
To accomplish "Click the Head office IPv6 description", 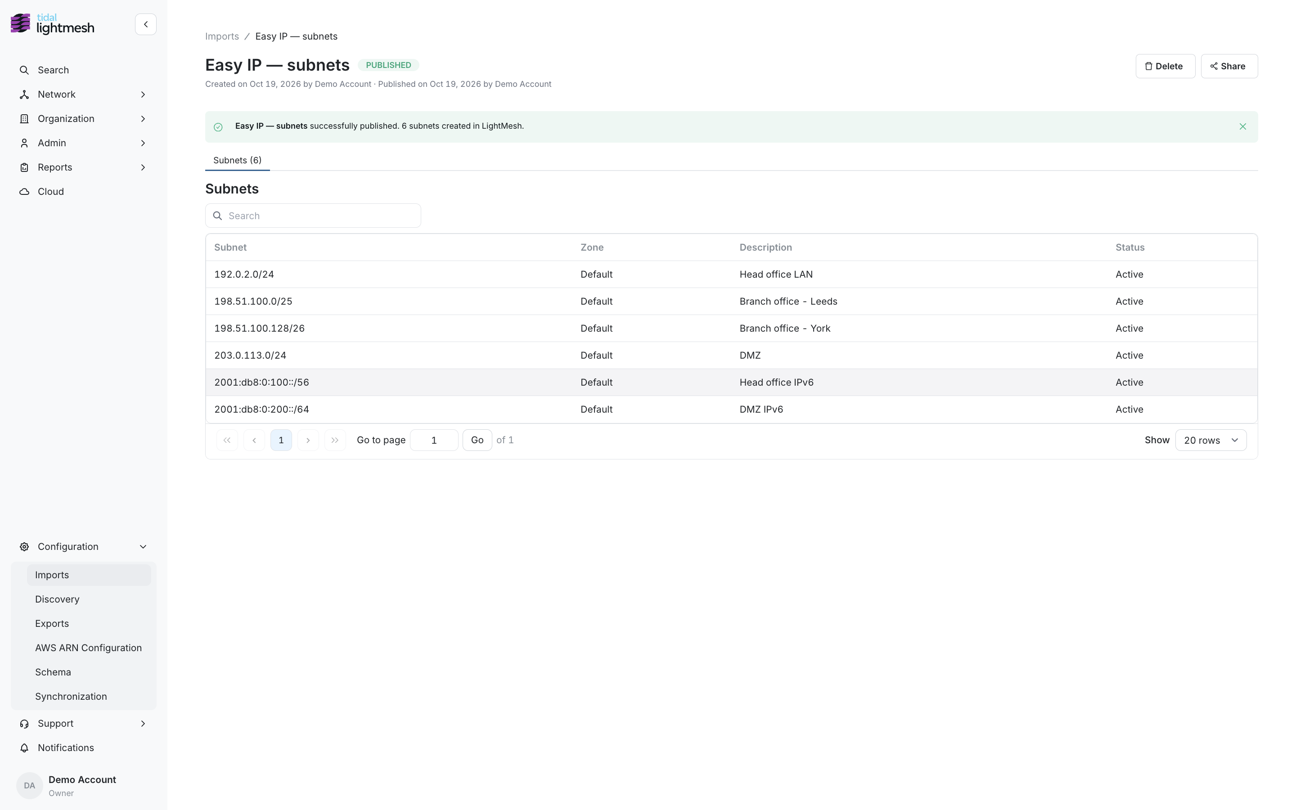I will click(x=777, y=382).
